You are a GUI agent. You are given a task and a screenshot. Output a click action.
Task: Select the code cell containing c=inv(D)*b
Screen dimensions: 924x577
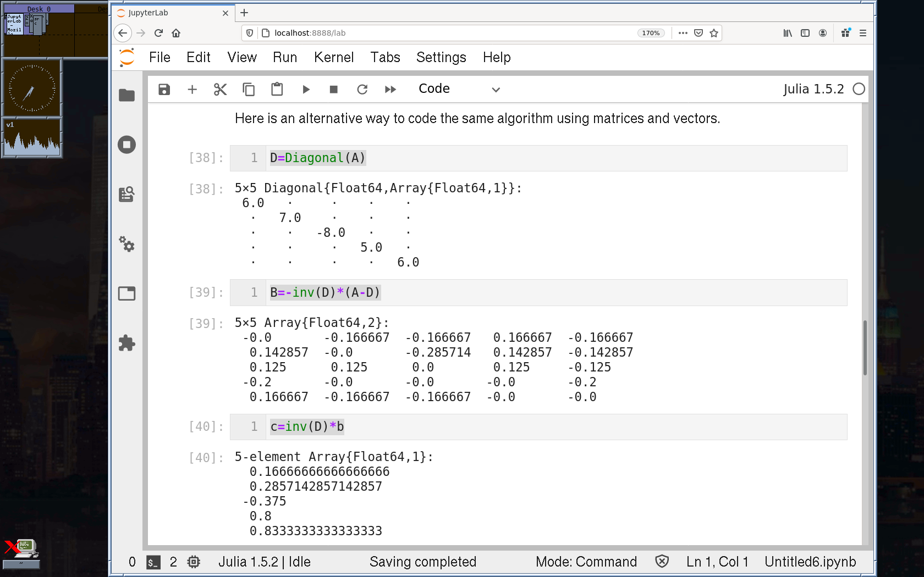(550, 427)
